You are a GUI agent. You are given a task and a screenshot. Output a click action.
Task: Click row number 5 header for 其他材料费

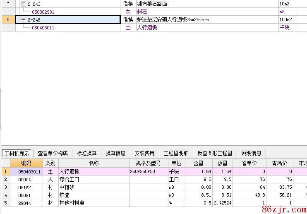click(x=5, y=203)
